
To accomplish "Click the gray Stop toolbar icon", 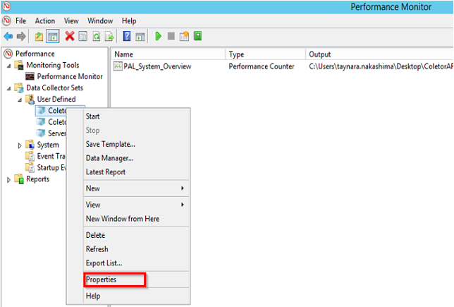I will (171, 36).
